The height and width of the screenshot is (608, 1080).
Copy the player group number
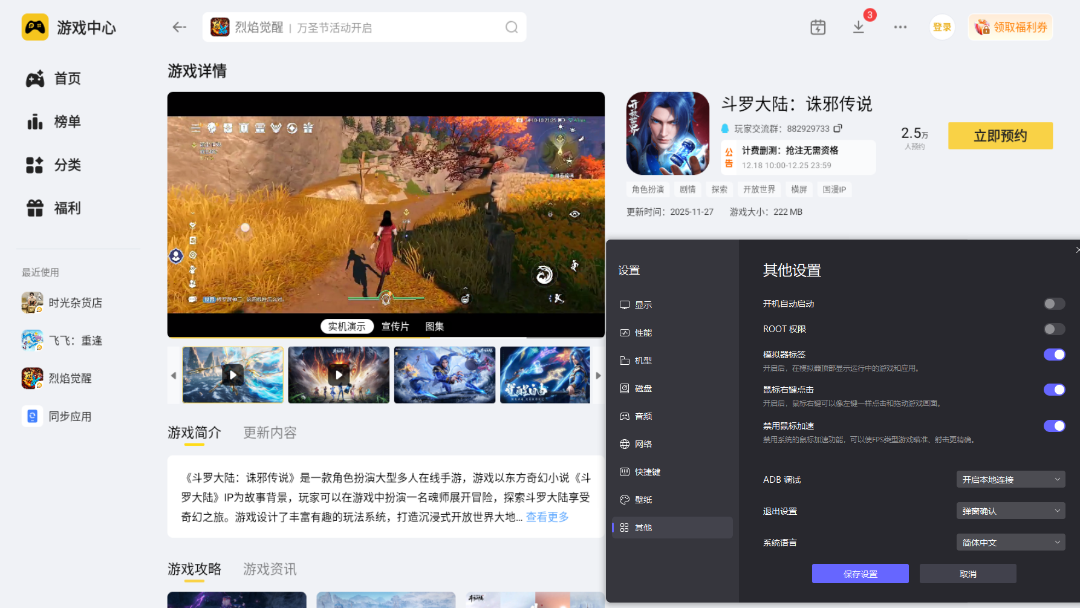tap(838, 128)
